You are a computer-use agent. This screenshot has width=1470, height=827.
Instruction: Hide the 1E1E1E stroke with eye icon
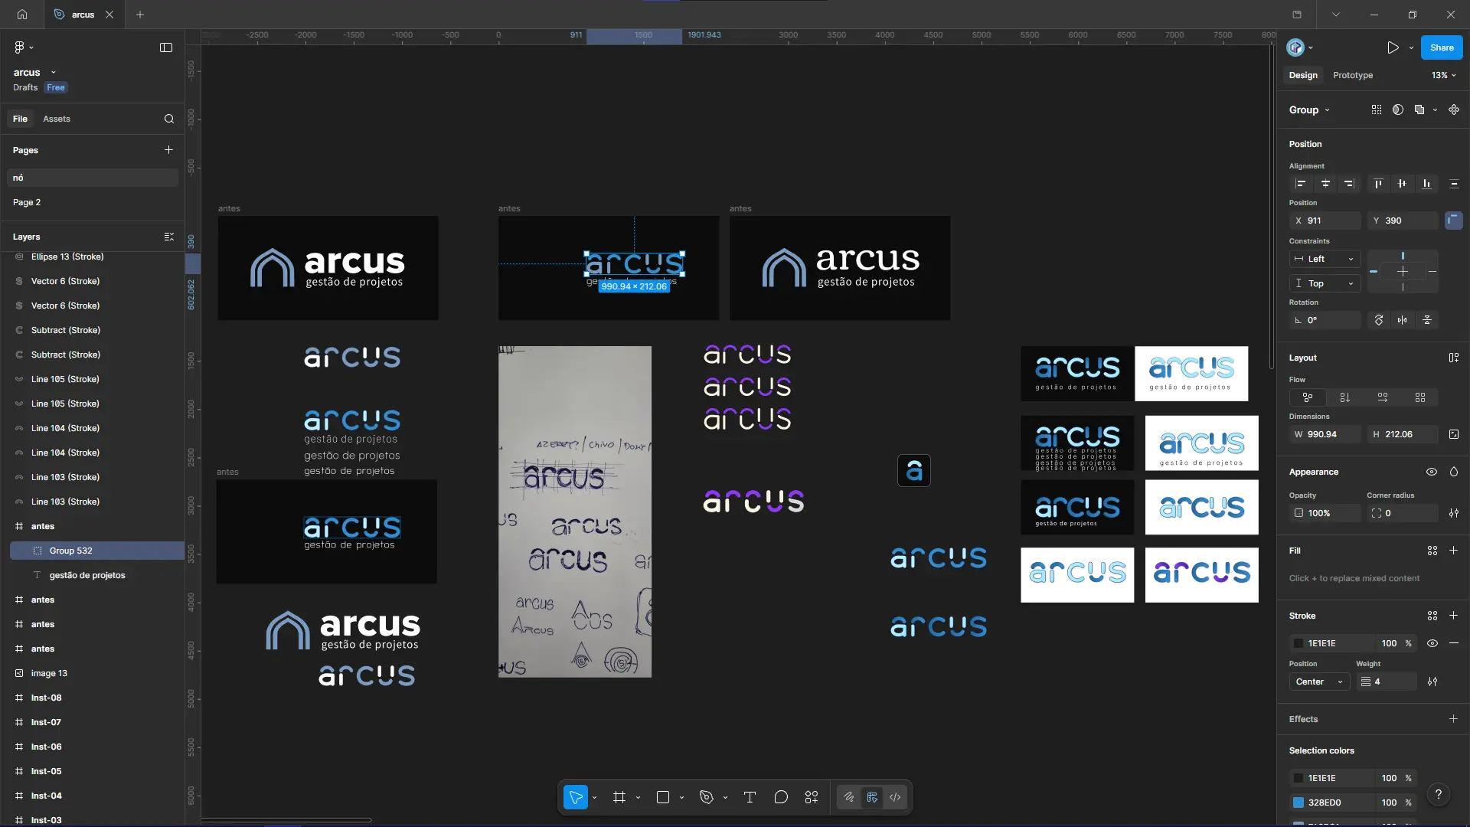pyautogui.click(x=1432, y=643)
